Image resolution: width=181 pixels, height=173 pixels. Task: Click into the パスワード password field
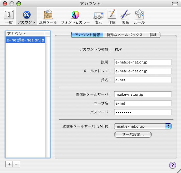pyautogui.click(x=143, y=112)
